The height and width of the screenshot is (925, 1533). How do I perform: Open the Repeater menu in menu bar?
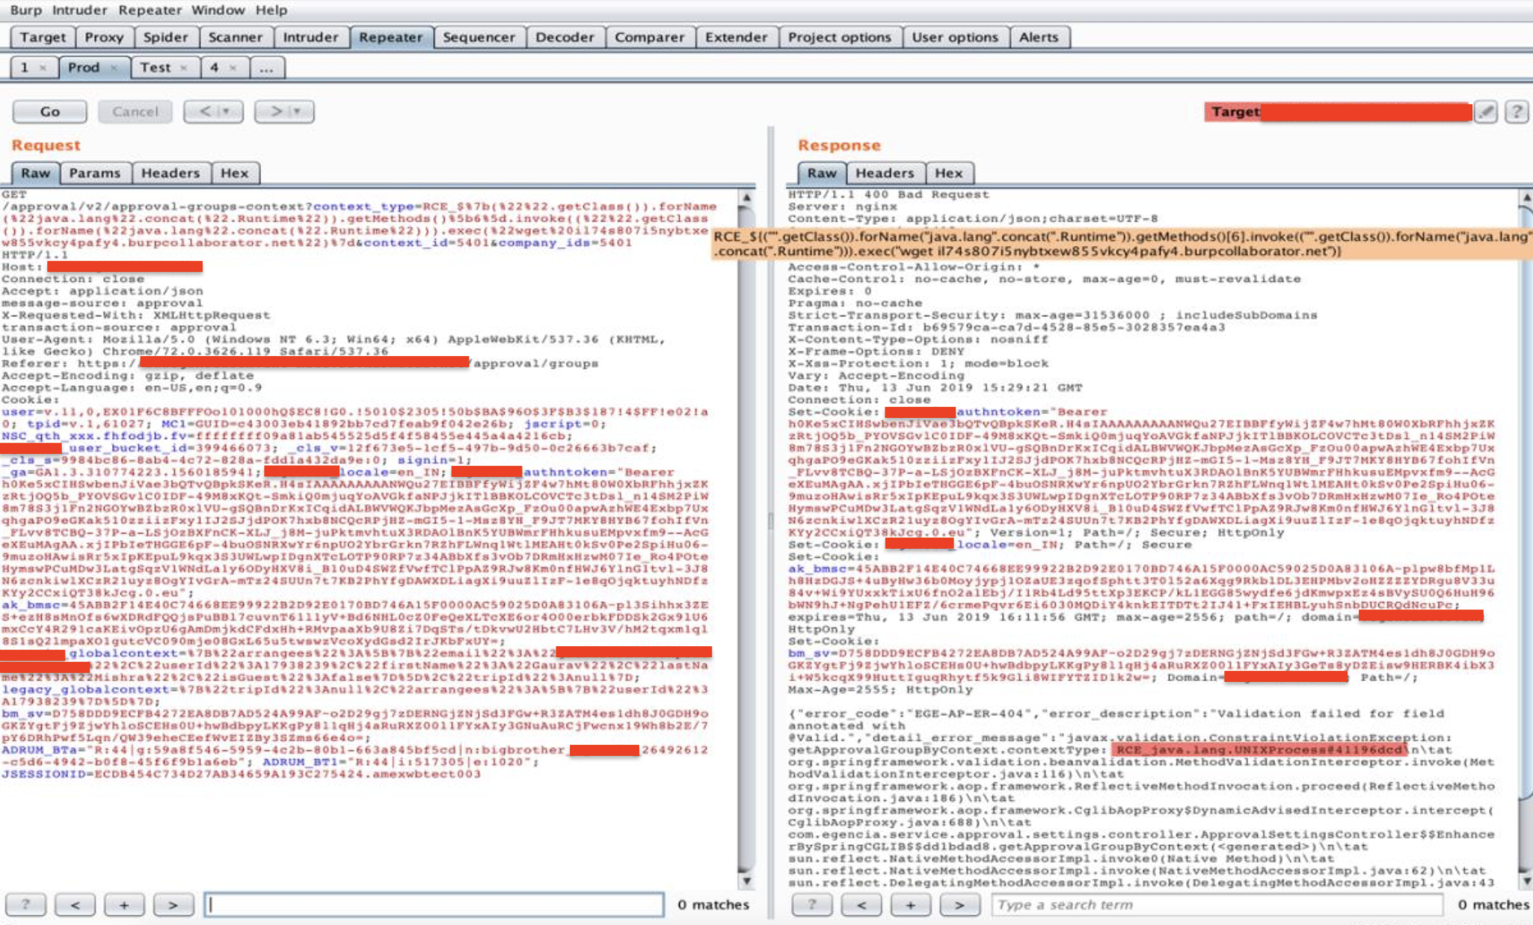[x=150, y=10]
